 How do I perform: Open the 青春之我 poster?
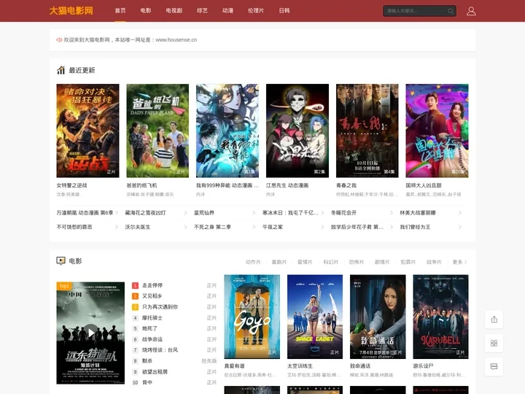coord(367,131)
